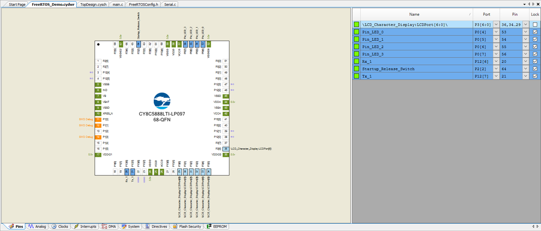Select the Pin_LED_0 name cell
Image resolution: width=541 pixels, height=231 pixels.
(417, 32)
